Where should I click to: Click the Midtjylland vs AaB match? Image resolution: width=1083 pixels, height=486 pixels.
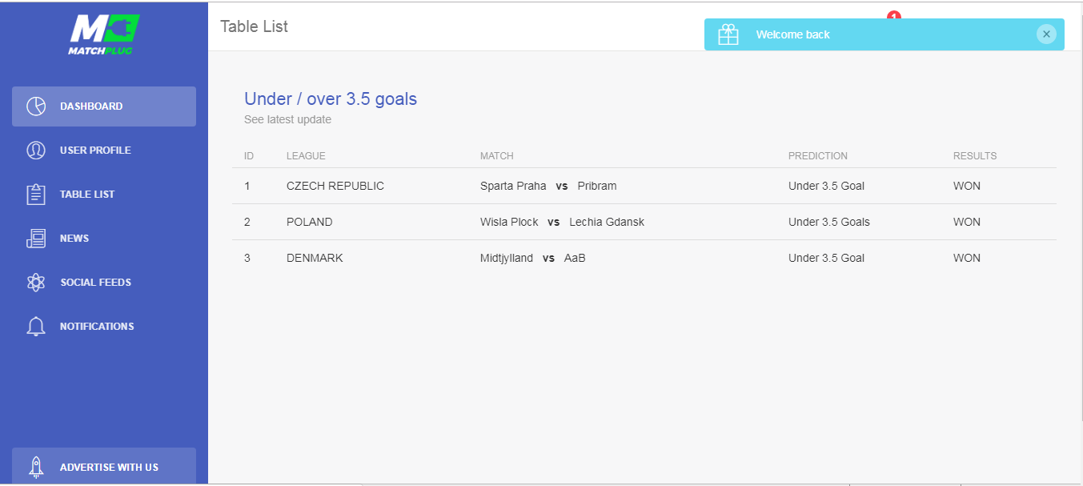(x=533, y=258)
